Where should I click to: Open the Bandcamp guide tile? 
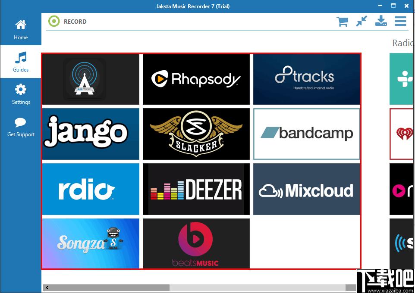[306, 134]
